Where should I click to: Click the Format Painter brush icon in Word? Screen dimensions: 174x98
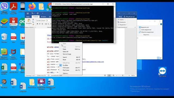(33, 24)
